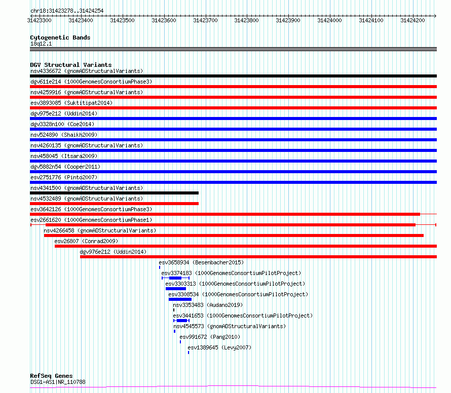The image size is (451, 393).
Task: Click the blue glyph under esv3441653
Action: (181, 321)
